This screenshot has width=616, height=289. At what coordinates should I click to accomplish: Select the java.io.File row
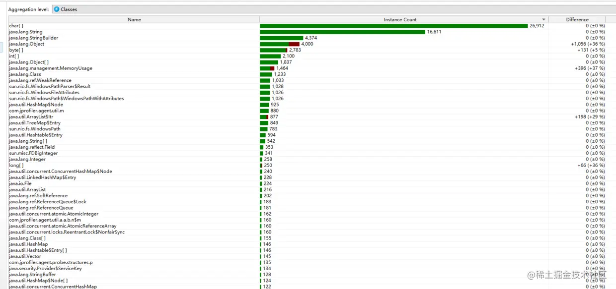pyautogui.click(x=307, y=183)
